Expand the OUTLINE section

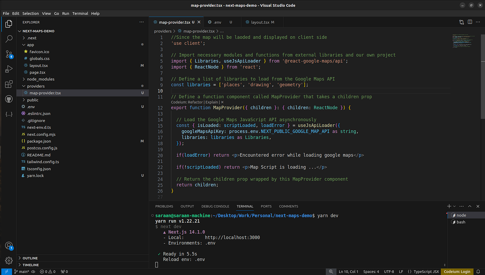pyautogui.click(x=30, y=258)
